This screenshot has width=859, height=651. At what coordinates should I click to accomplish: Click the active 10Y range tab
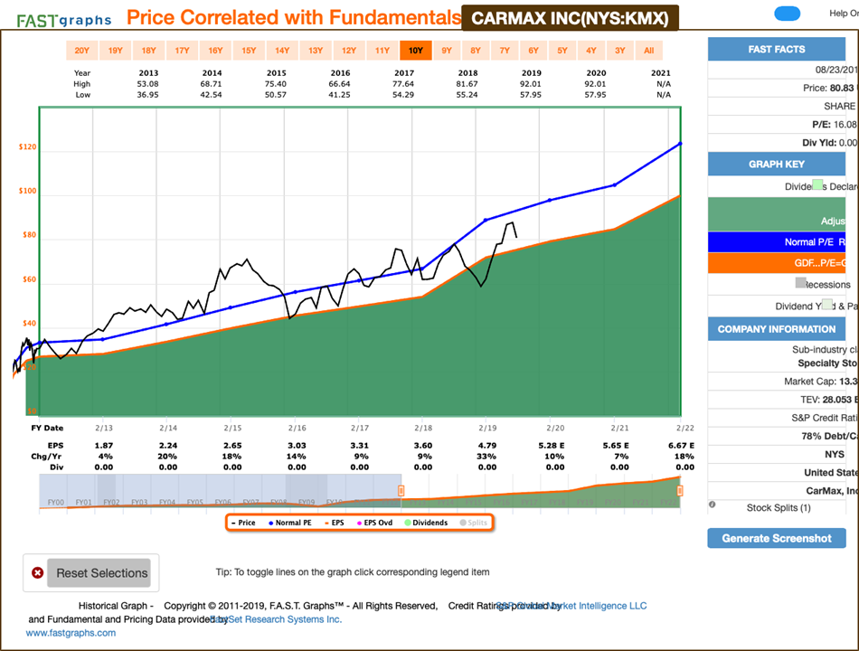416,51
